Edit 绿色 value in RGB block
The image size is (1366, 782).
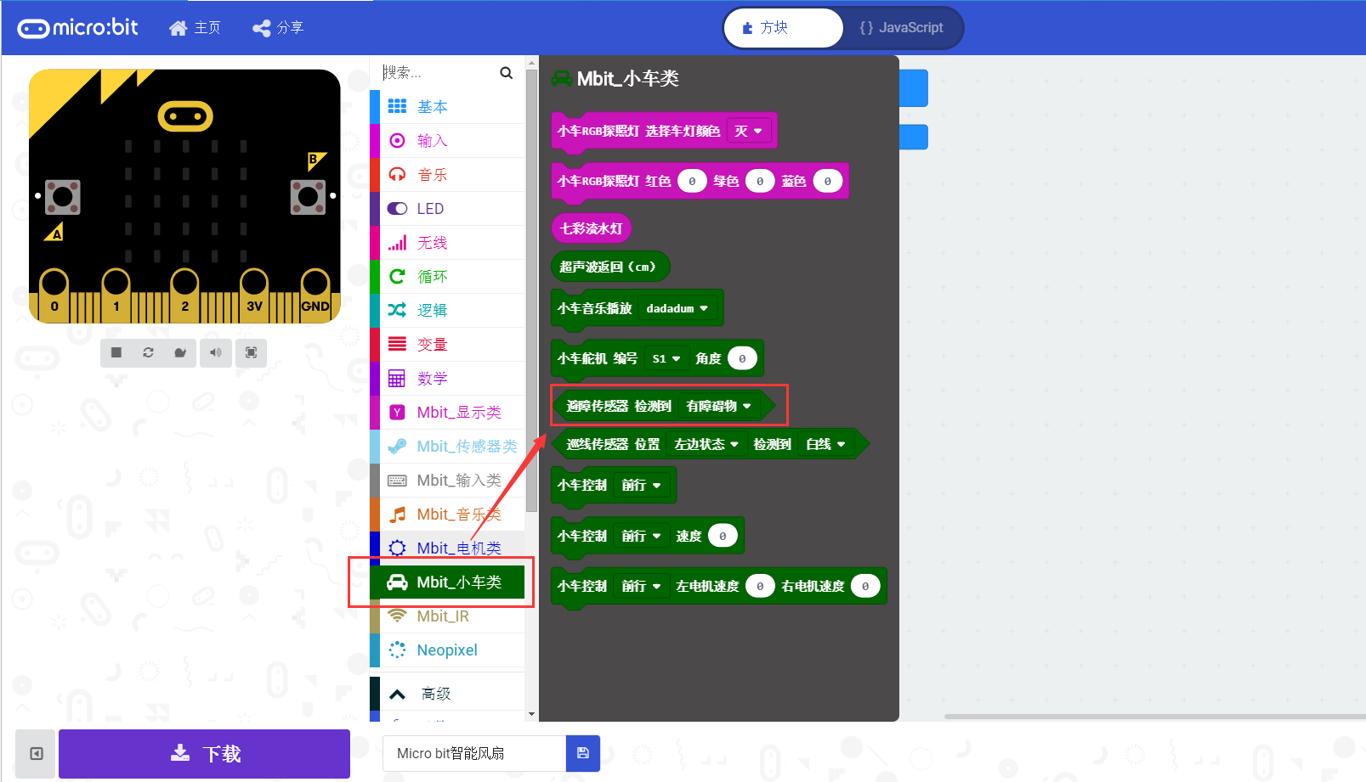coord(760,181)
